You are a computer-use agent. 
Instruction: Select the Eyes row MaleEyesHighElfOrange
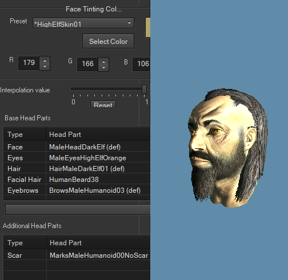click(x=77, y=158)
